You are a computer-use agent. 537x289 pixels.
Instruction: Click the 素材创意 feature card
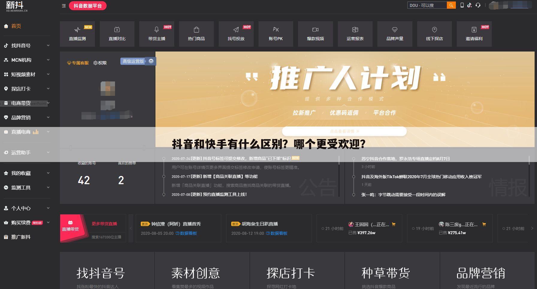point(202,270)
